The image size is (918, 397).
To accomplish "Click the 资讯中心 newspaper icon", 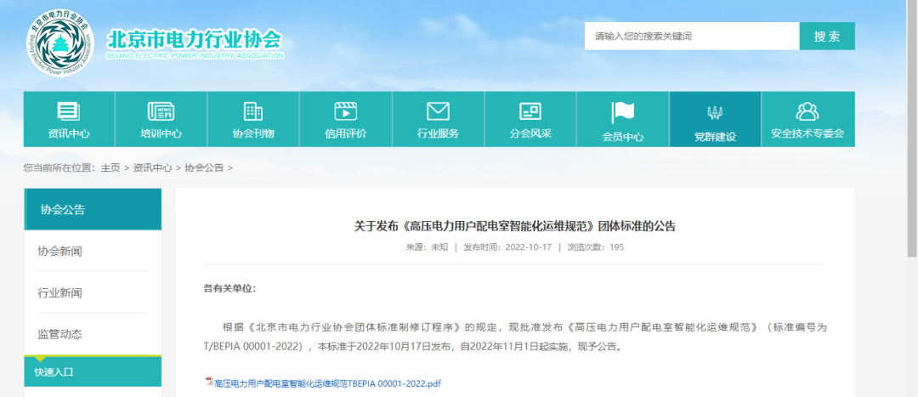I will pos(68,111).
